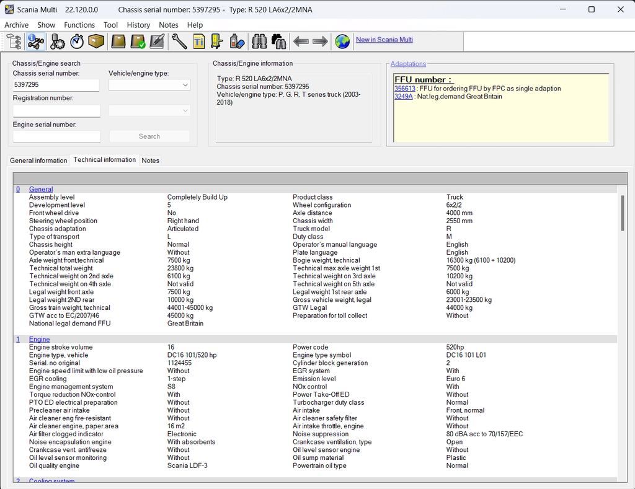Click the brown book with green checkmark
Image resolution: width=635 pixels, height=489 pixels.
pos(138,42)
